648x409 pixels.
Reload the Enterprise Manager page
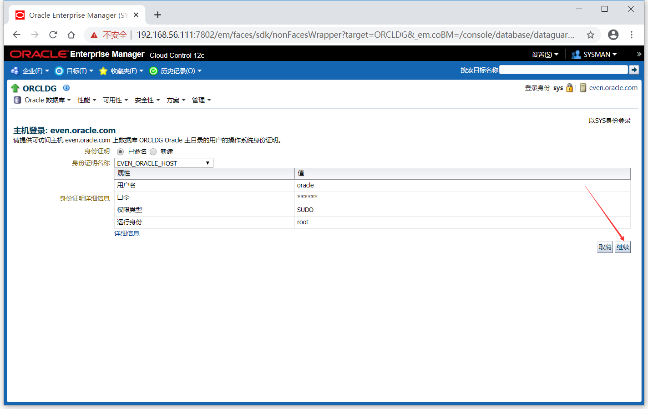[x=53, y=35]
